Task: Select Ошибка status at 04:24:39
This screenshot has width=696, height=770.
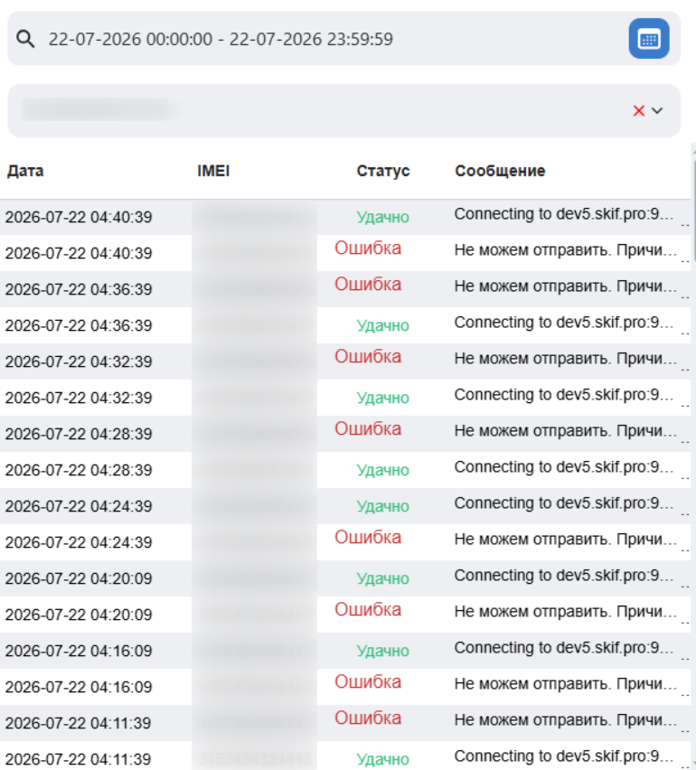Action: (368, 537)
